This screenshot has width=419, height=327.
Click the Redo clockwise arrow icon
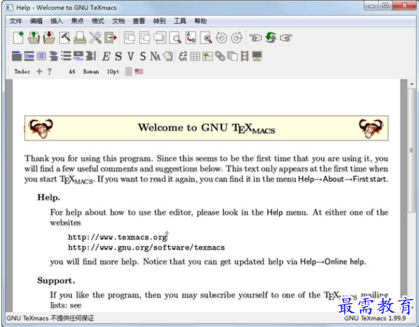pyautogui.click(x=237, y=38)
